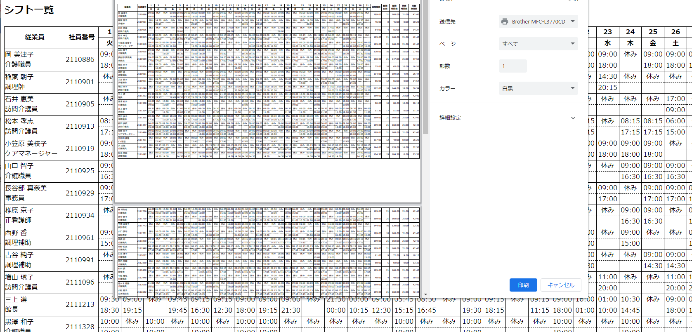Viewport: 692px width, 332px height.
Task: Expand the 詳細設定 section
Action: [508, 118]
